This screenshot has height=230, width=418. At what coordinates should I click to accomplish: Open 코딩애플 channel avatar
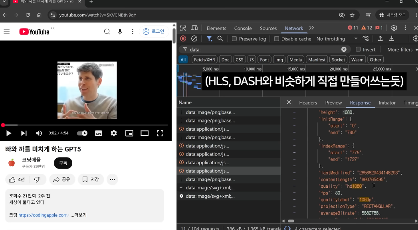[x=12, y=163]
